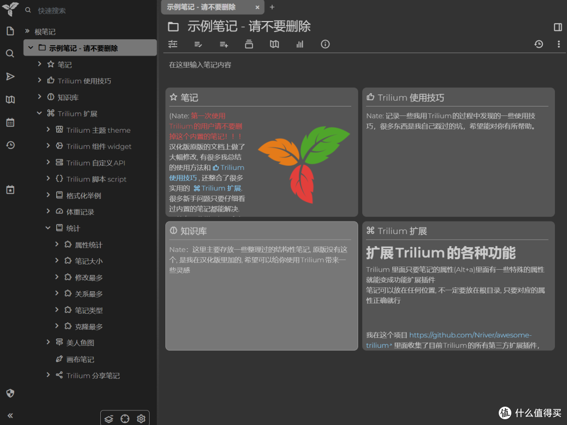
Task: Open the Trilium 扩展 card title
Action: tap(402, 231)
